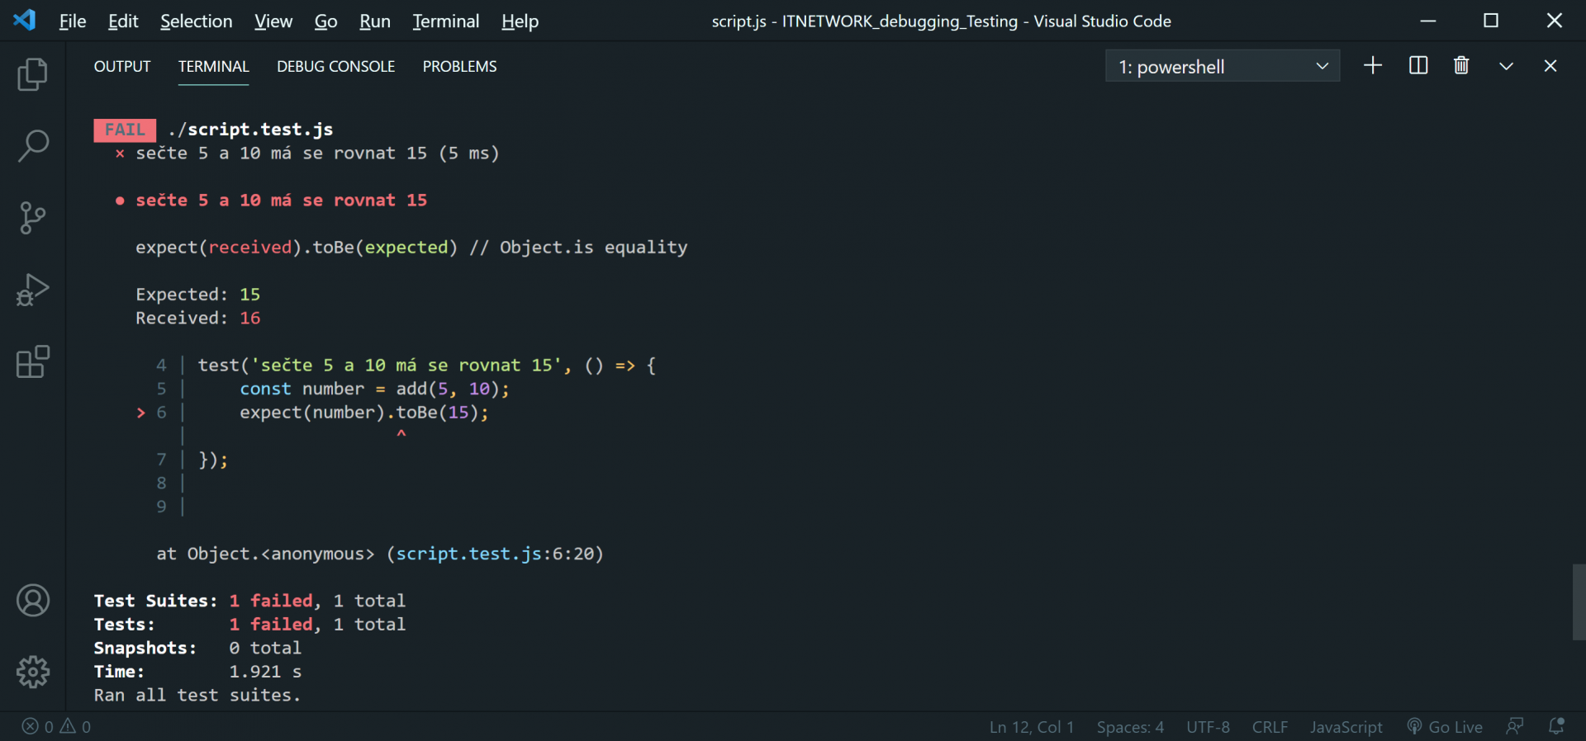
Task: Open the Run menu
Action: [x=375, y=21]
